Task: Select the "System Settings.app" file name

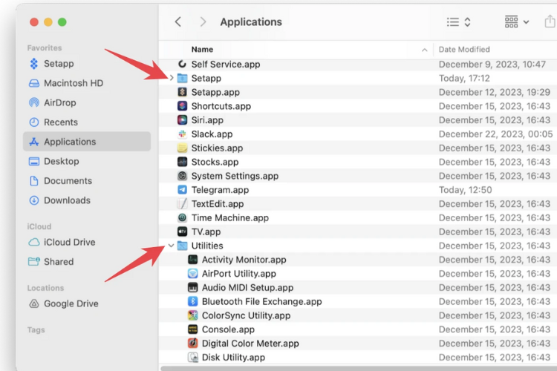Action: (x=235, y=176)
